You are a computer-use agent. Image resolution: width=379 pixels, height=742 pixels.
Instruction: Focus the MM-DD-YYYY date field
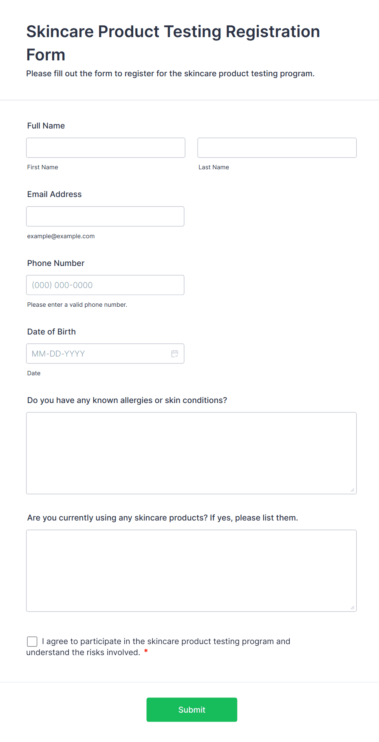click(98, 354)
